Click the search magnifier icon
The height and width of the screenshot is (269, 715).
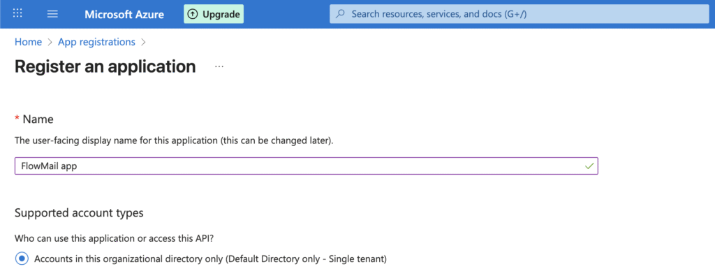tap(340, 14)
